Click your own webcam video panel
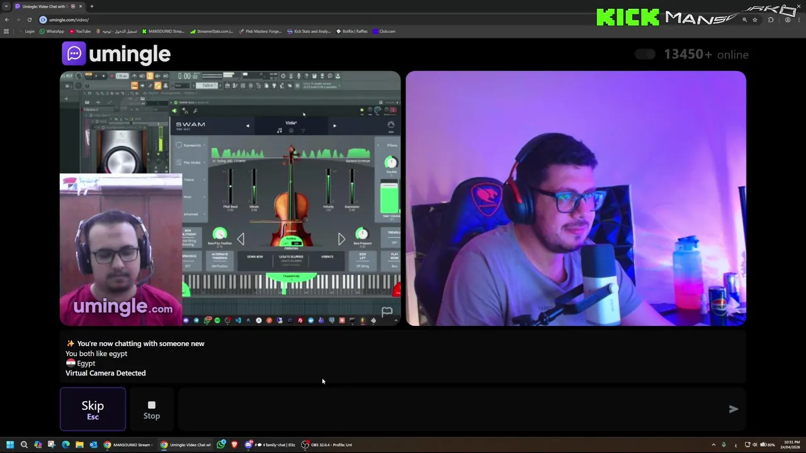 [576, 198]
